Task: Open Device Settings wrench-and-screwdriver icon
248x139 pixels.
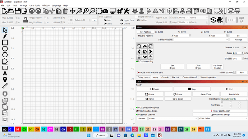Action: (x=127, y=11)
